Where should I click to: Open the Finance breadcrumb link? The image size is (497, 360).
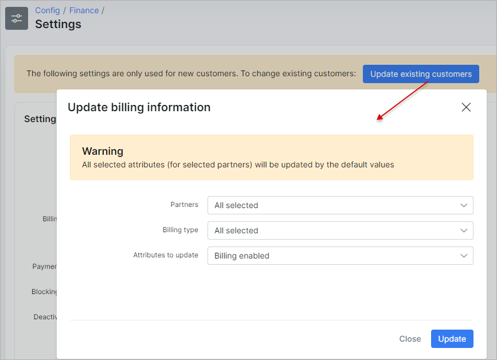[x=84, y=10]
